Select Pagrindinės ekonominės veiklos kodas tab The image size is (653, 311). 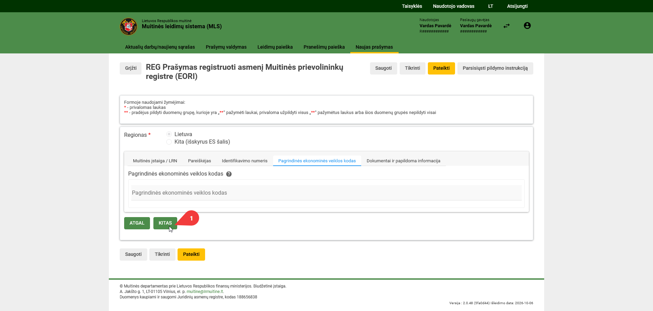tap(317, 161)
